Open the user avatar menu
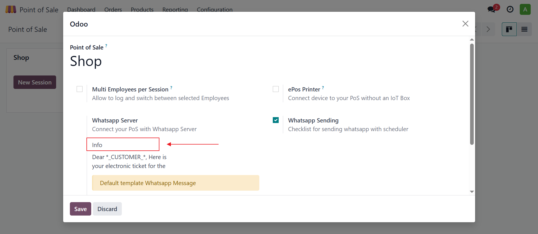This screenshot has width=538, height=234. pyautogui.click(x=525, y=10)
